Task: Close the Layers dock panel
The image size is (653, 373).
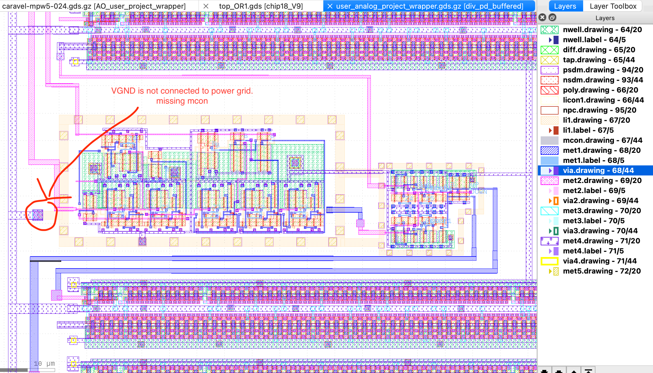Action: pyautogui.click(x=542, y=18)
